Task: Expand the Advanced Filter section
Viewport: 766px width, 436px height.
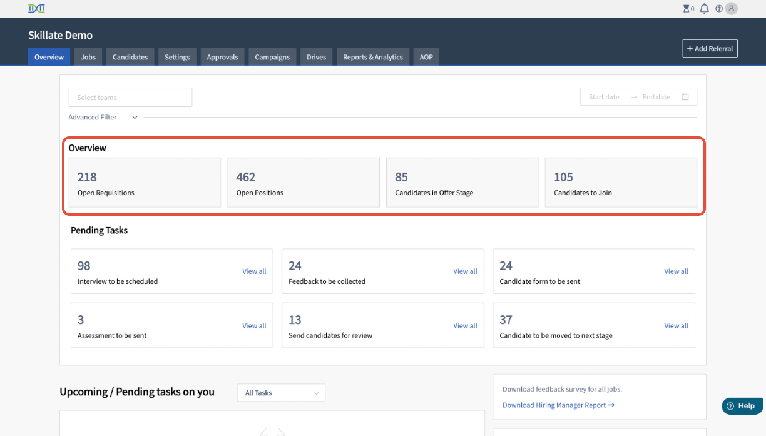Action: [x=103, y=117]
